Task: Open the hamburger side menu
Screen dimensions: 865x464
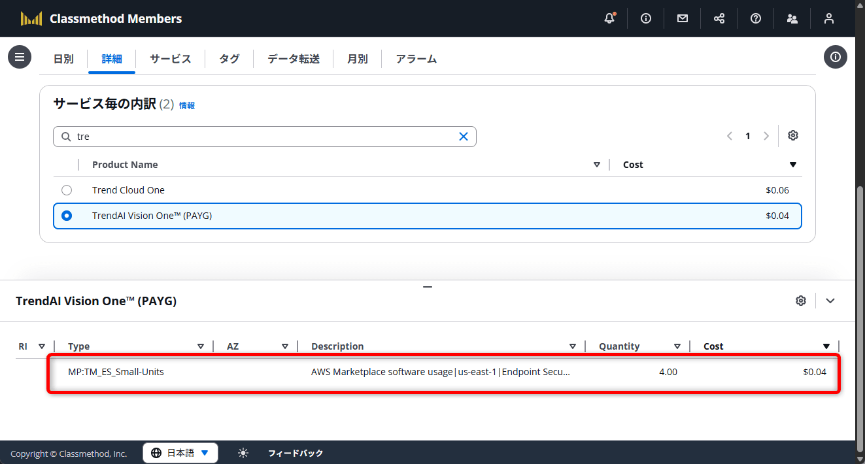Action: 20,57
